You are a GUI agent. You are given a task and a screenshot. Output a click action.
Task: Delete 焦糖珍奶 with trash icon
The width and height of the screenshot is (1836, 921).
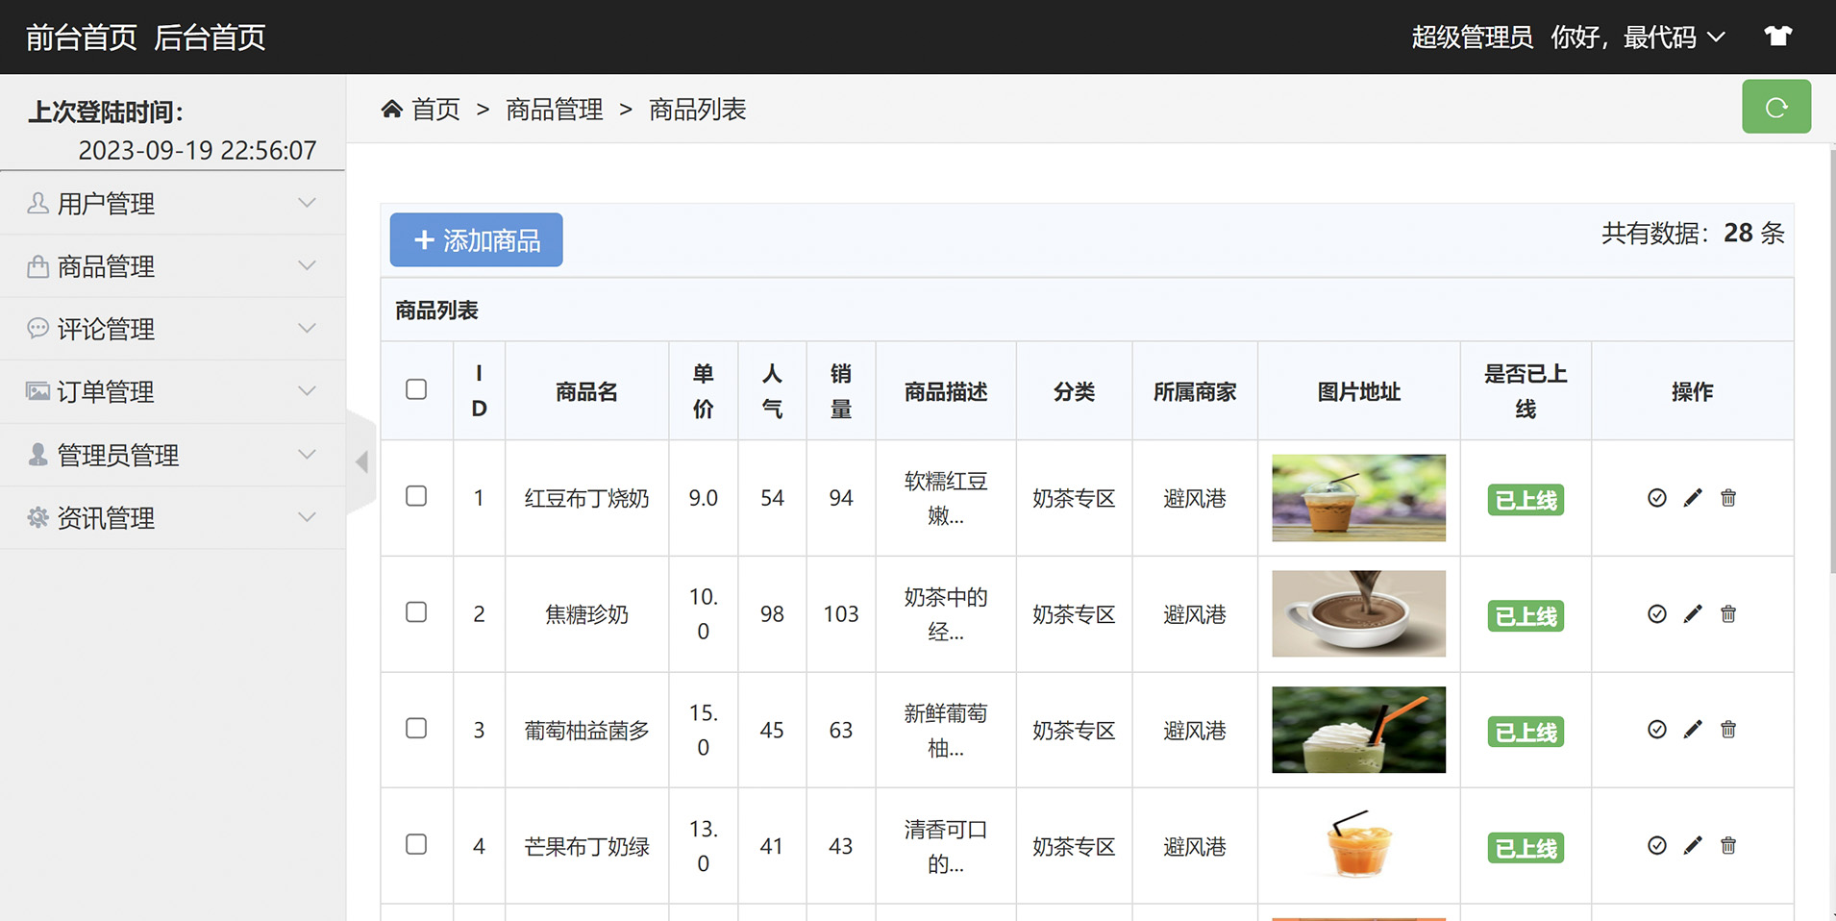(1728, 614)
